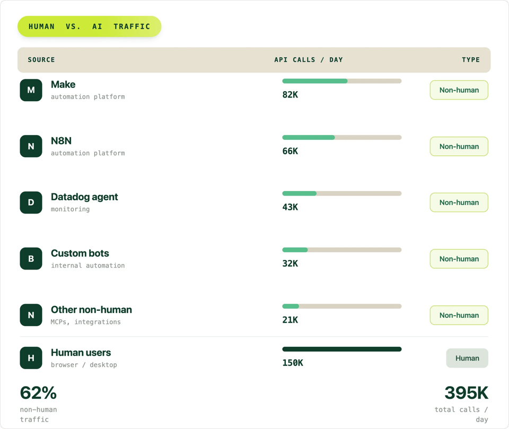
Task: Click the Datadog agent 43K progress bar
Action: (342, 194)
